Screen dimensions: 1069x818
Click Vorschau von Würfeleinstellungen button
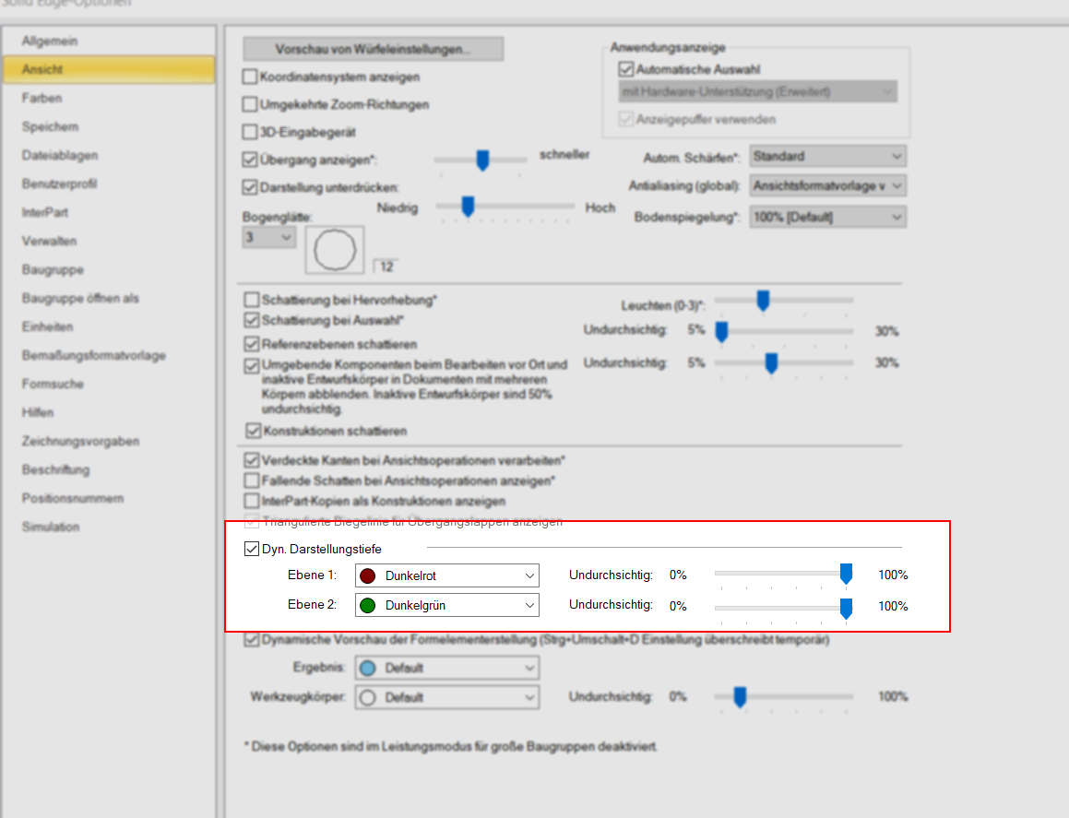(373, 49)
